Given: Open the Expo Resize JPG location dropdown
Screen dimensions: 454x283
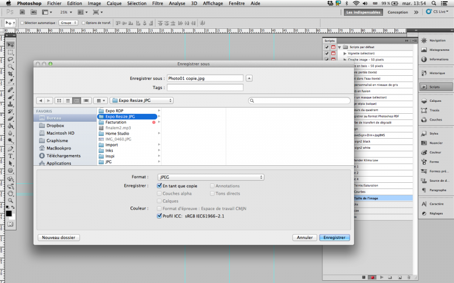Looking at the screenshot, I should tap(141, 101).
